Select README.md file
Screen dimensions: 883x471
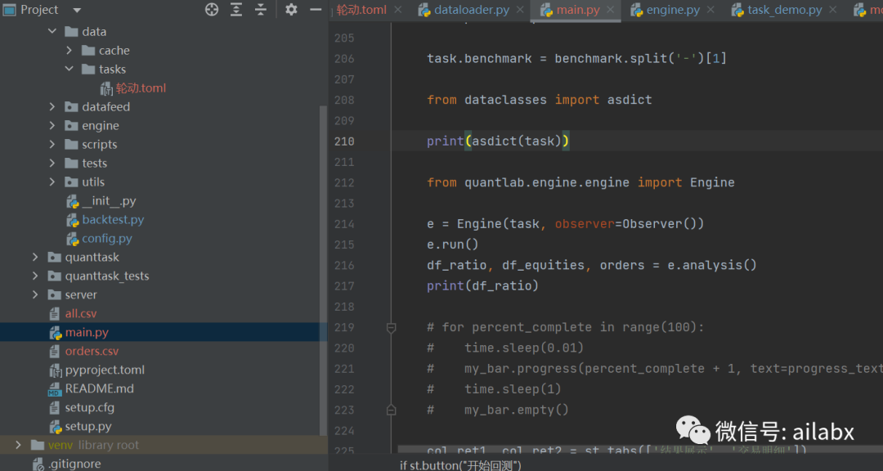[99, 388]
